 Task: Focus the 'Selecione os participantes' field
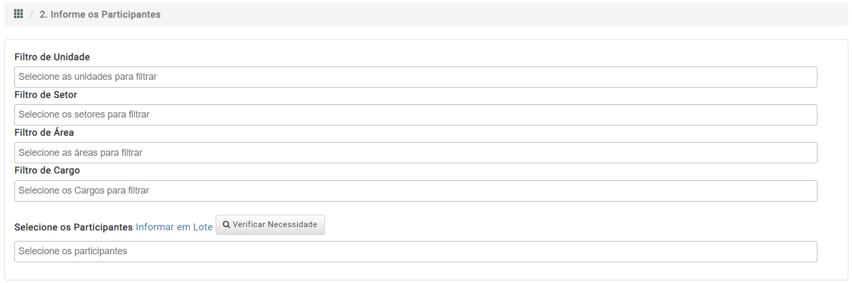(416, 252)
